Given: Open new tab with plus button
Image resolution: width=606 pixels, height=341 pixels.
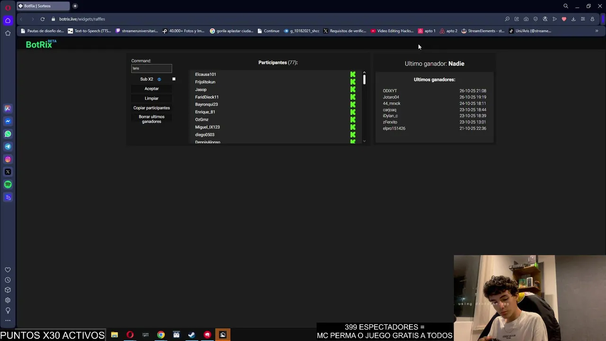Looking at the screenshot, I should tap(75, 6).
